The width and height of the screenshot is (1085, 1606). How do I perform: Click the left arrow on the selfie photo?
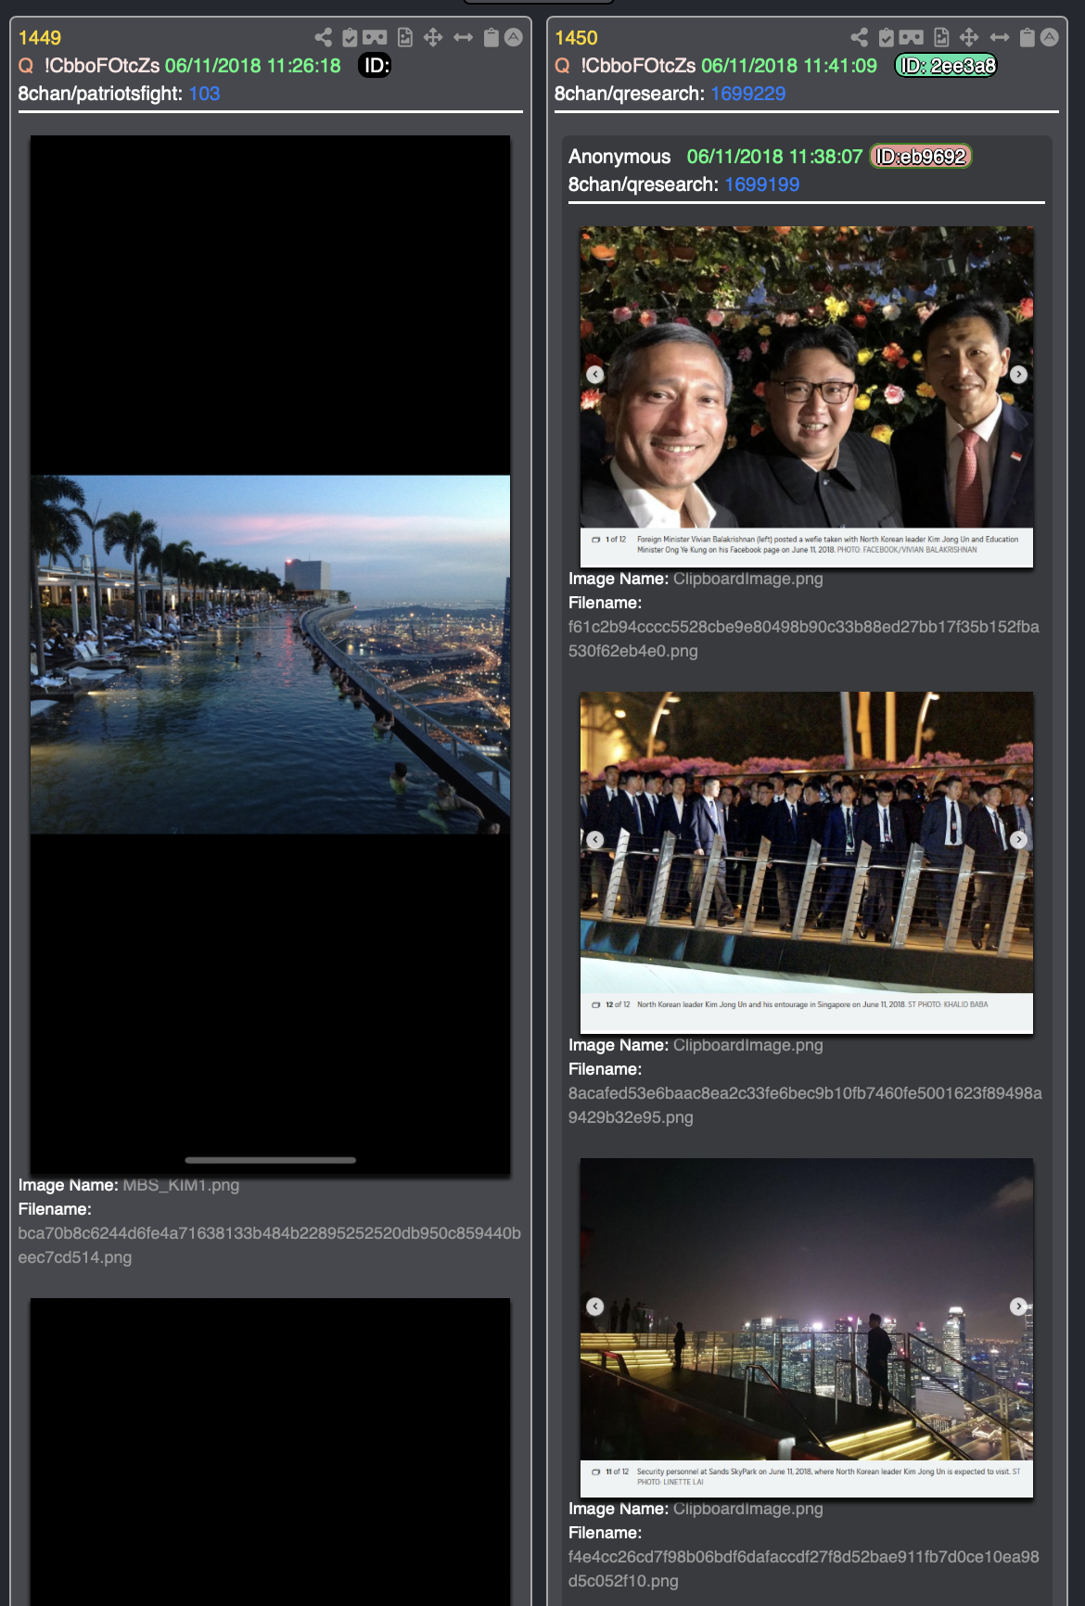[595, 375]
